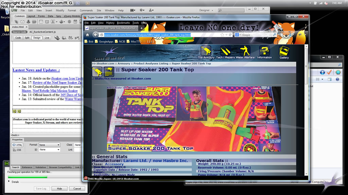The image size is (348, 195).
Task: Click the search magnifier in Firefox search box
Action: click(x=275, y=35)
